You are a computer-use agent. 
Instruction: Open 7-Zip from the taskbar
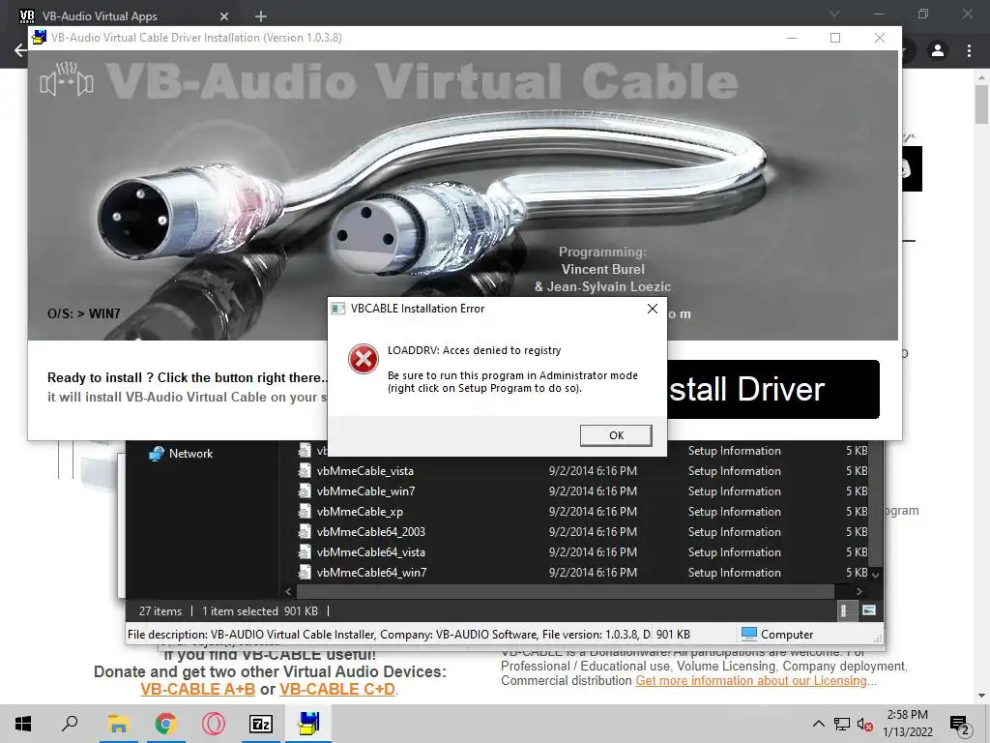(261, 724)
